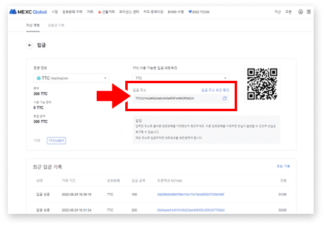Image resolution: width=324 pixels, height=226 pixels.
Task: Click the back arrow next to 입금
Action: click(x=30, y=45)
